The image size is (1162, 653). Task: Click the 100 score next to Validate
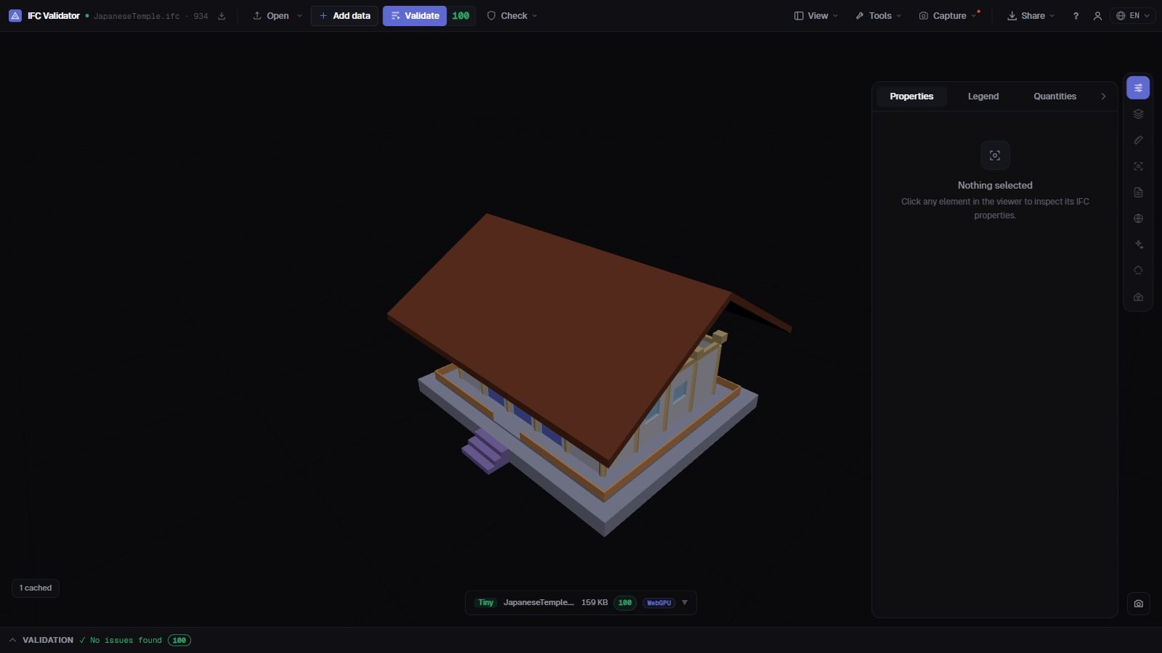coord(460,16)
